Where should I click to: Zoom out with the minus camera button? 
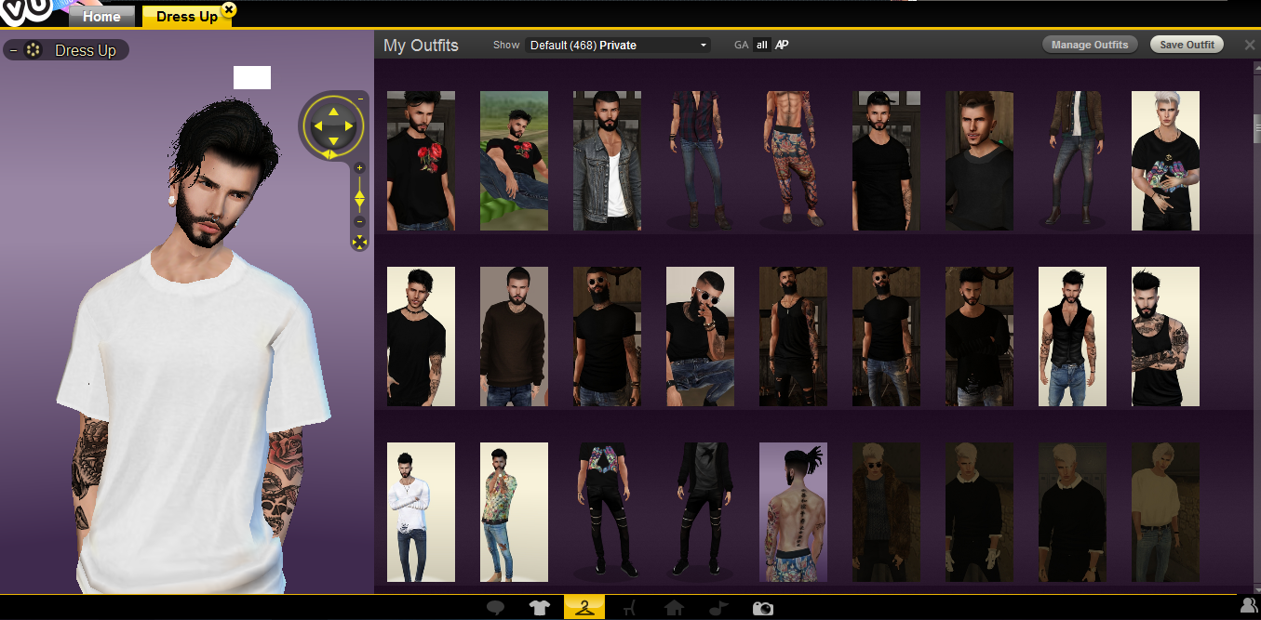[360, 221]
